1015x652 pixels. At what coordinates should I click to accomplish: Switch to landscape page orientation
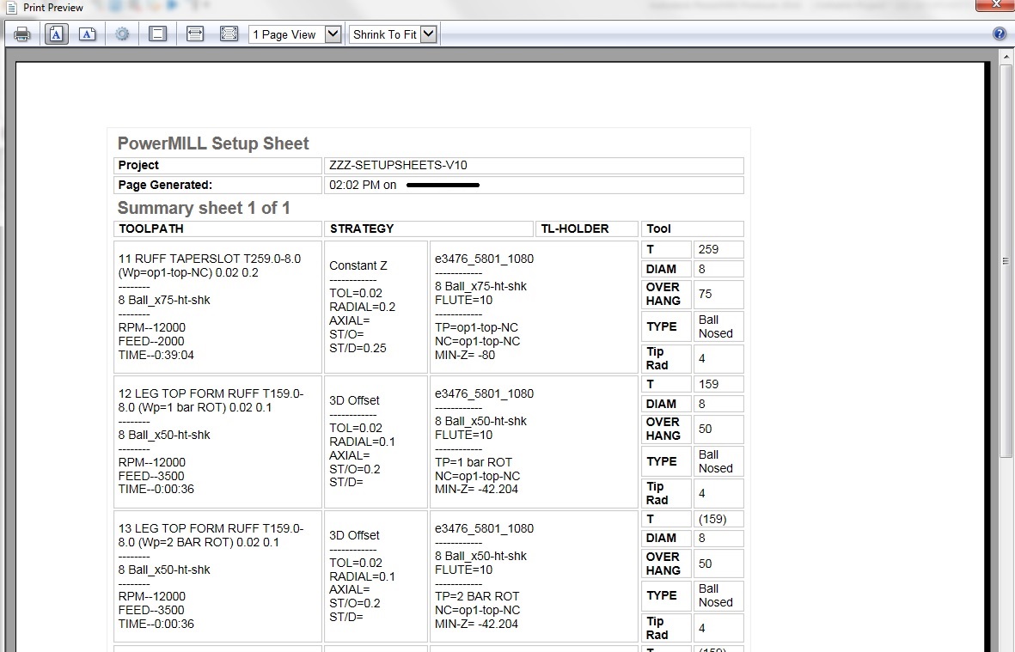(x=87, y=34)
